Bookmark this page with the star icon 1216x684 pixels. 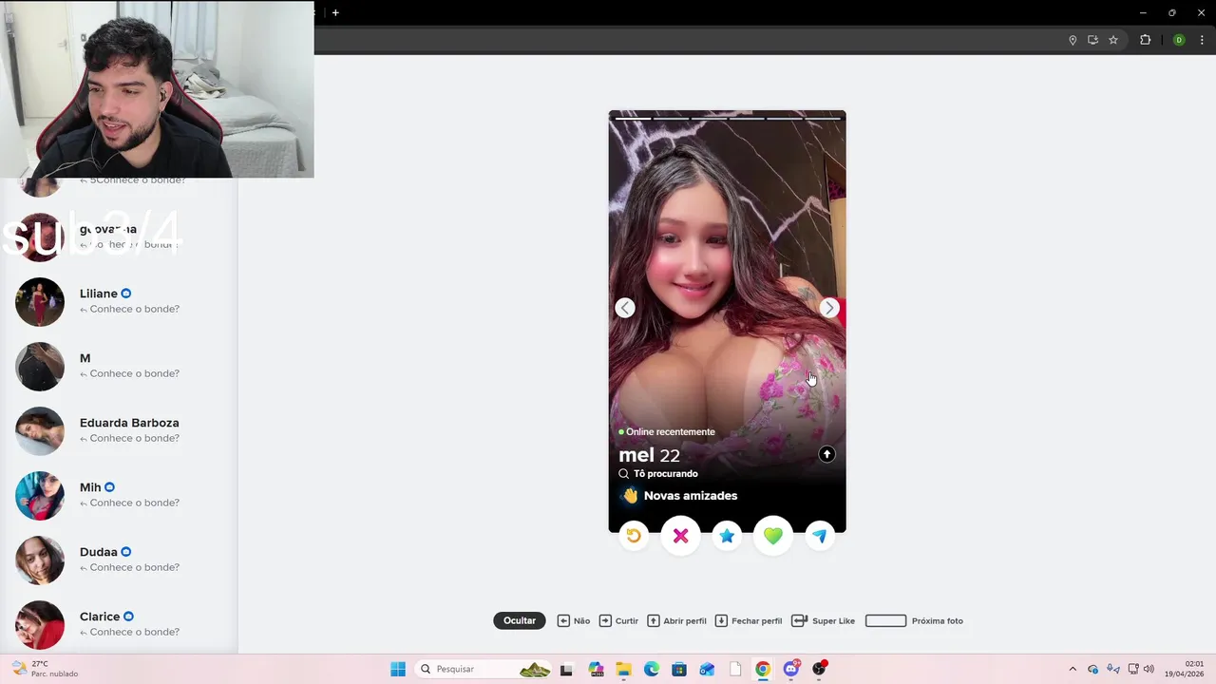click(1113, 40)
